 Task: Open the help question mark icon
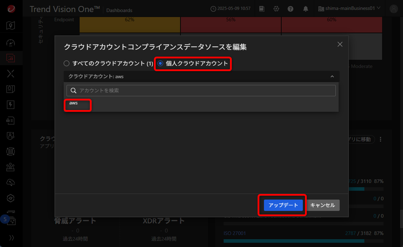[x=290, y=9]
